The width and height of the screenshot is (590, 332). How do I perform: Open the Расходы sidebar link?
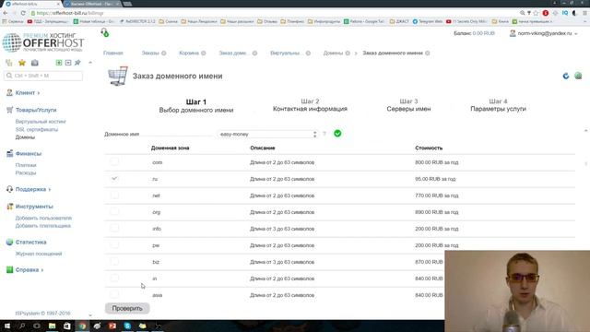coord(26,172)
